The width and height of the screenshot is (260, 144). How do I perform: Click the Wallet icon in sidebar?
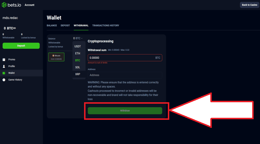(4, 73)
